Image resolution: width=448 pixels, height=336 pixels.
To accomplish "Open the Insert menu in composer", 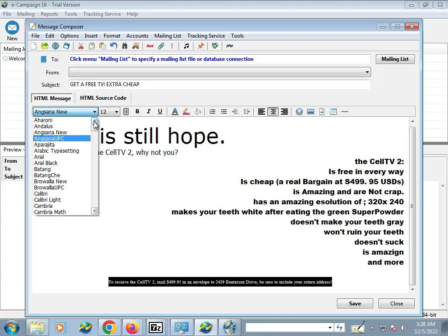I will point(91,36).
